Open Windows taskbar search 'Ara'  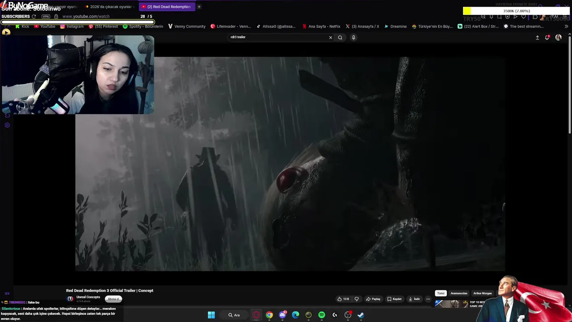click(x=234, y=315)
